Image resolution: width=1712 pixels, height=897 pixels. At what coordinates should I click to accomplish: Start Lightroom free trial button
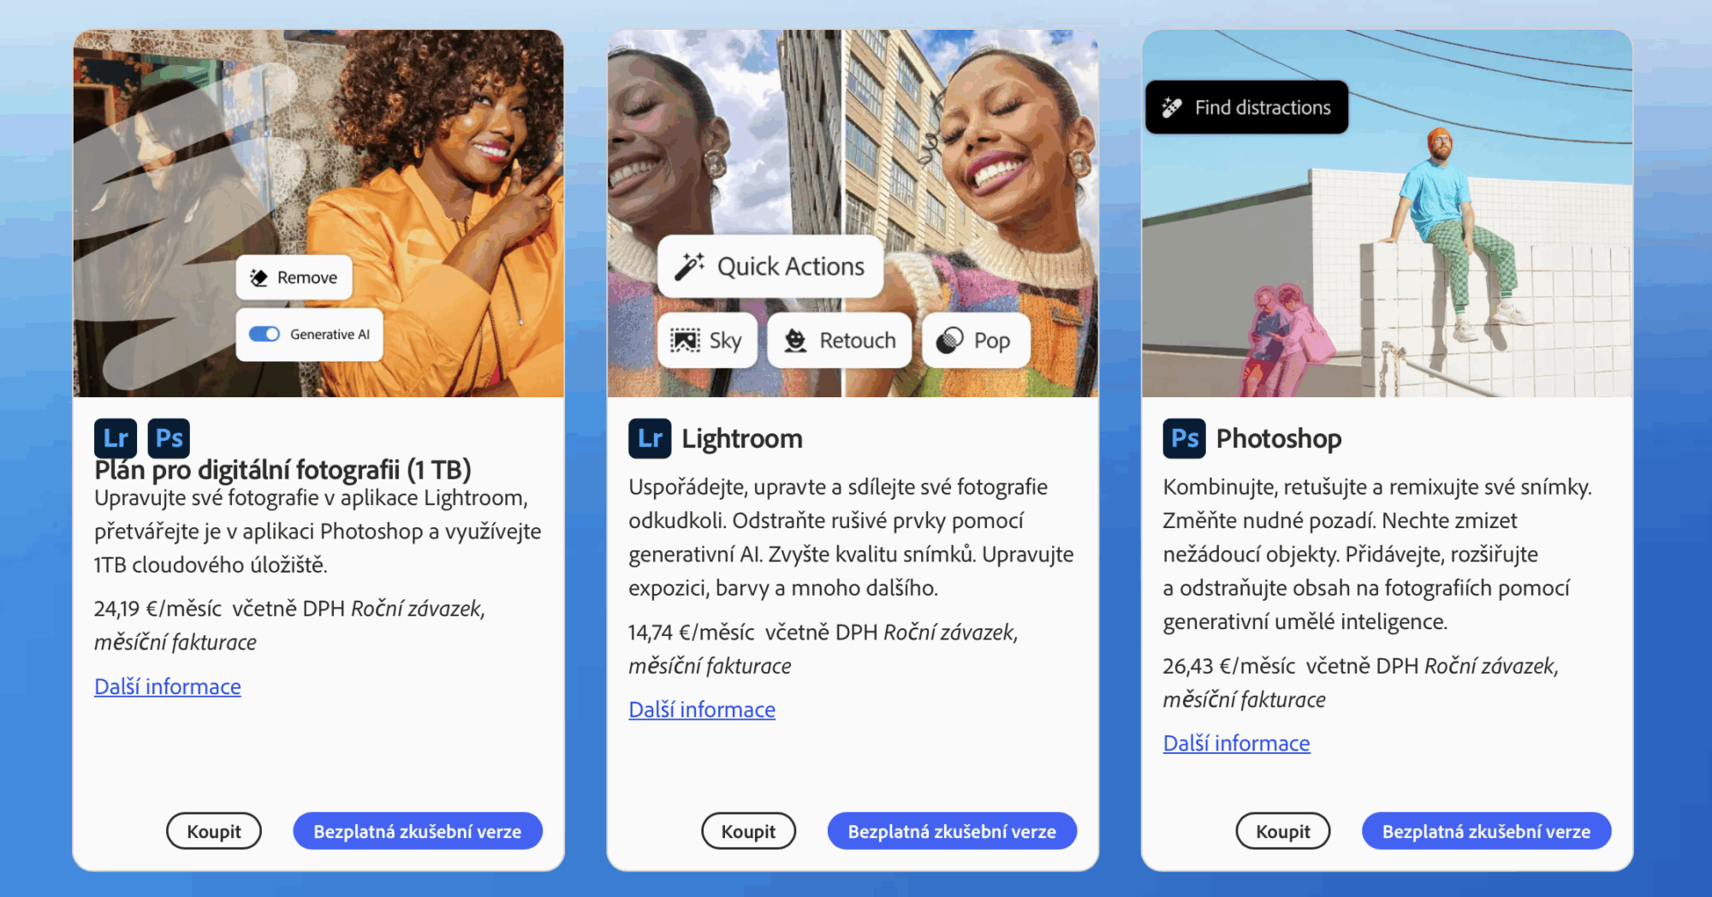952,831
